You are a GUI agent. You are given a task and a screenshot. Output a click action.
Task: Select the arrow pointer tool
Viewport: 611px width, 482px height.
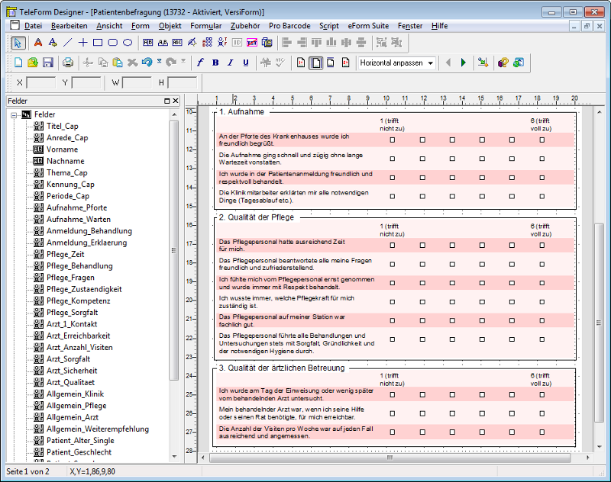[x=18, y=42]
